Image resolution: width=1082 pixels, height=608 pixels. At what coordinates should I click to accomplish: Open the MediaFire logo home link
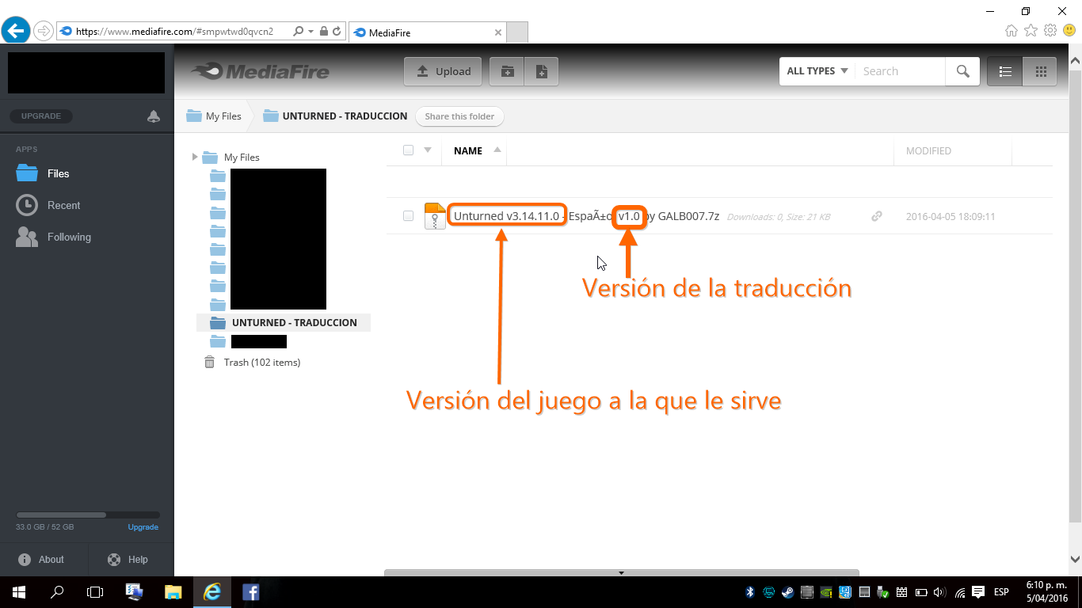[260, 71]
